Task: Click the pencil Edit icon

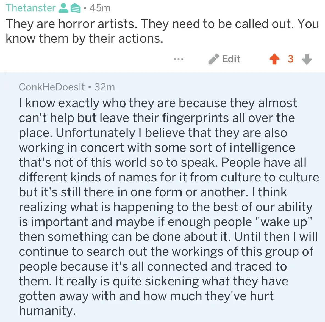Action: tap(214, 59)
